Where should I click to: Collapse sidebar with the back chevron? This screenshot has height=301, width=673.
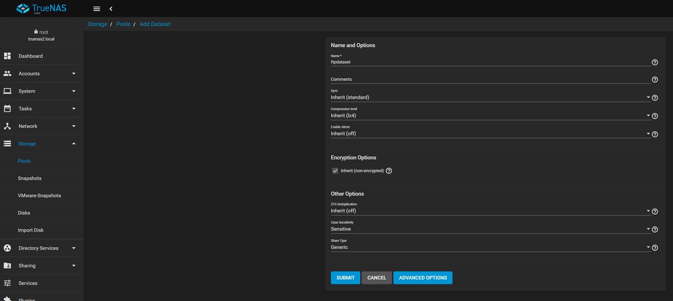pos(110,9)
